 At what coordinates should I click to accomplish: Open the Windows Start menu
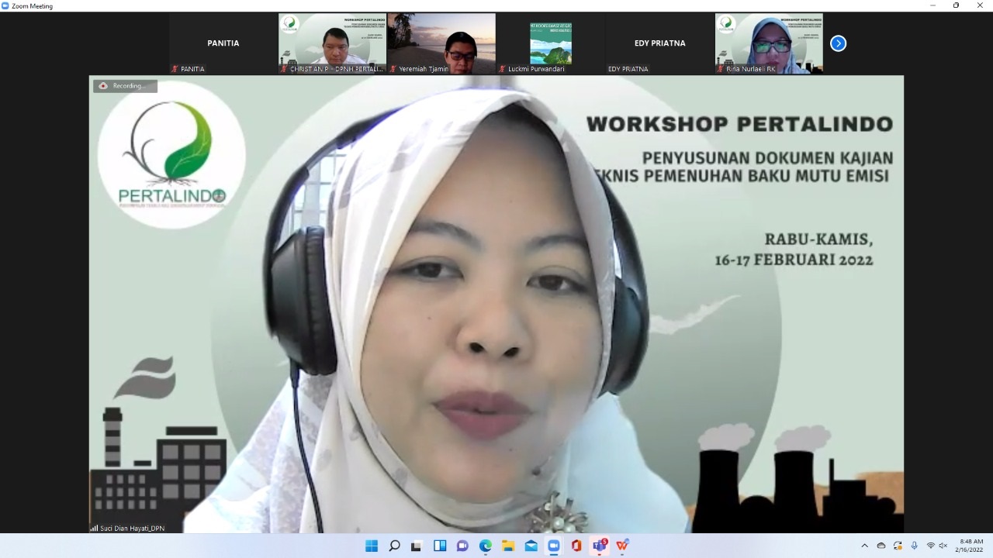[372, 546]
